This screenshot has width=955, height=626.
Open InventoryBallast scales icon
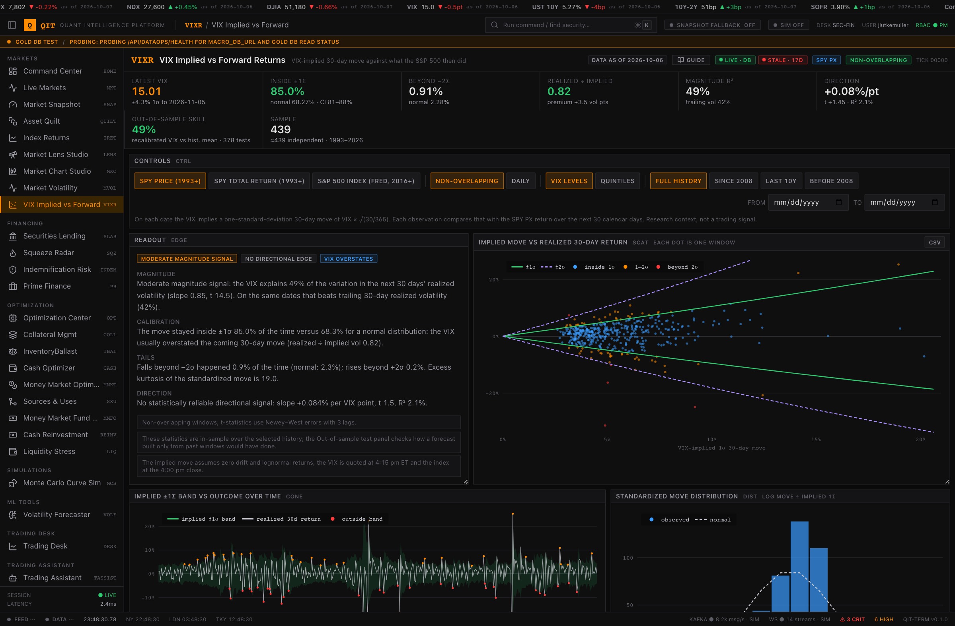point(13,351)
